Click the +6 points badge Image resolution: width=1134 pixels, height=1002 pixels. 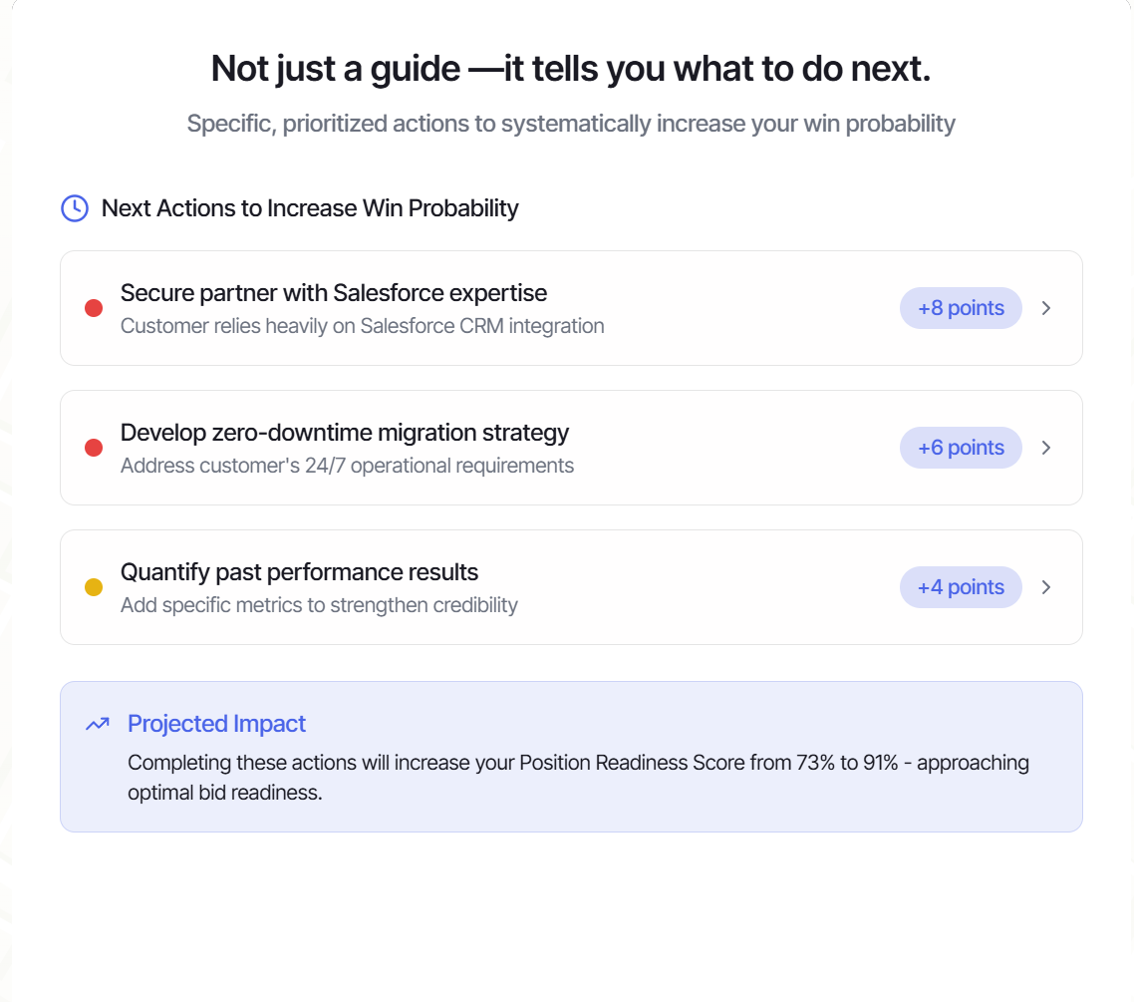pyautogui.click(x=961, y=448)
